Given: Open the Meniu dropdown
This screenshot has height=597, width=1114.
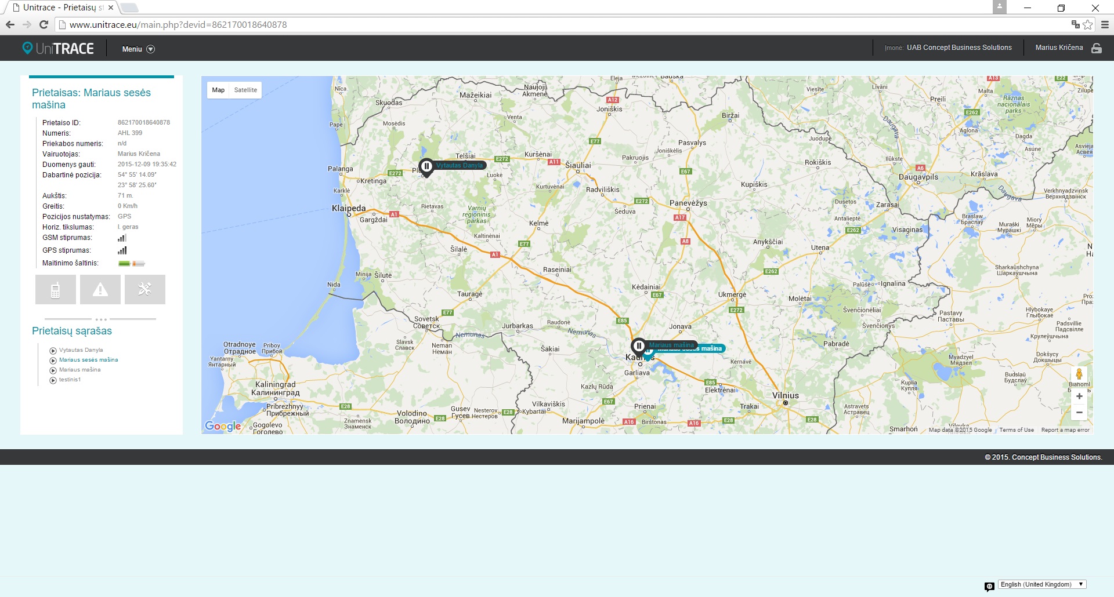Looking at the screenshot, I should [138, 49].
